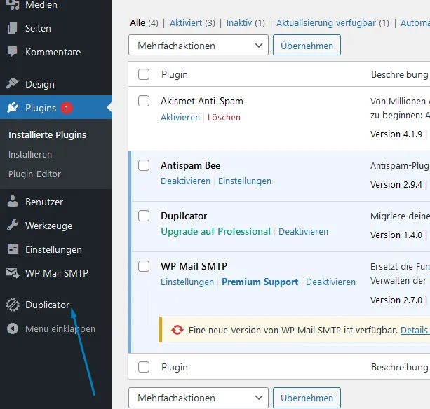Select the WP Mail SMTP checkbox
The width and height of the screenshot is (430, 409).
(144, 266)
